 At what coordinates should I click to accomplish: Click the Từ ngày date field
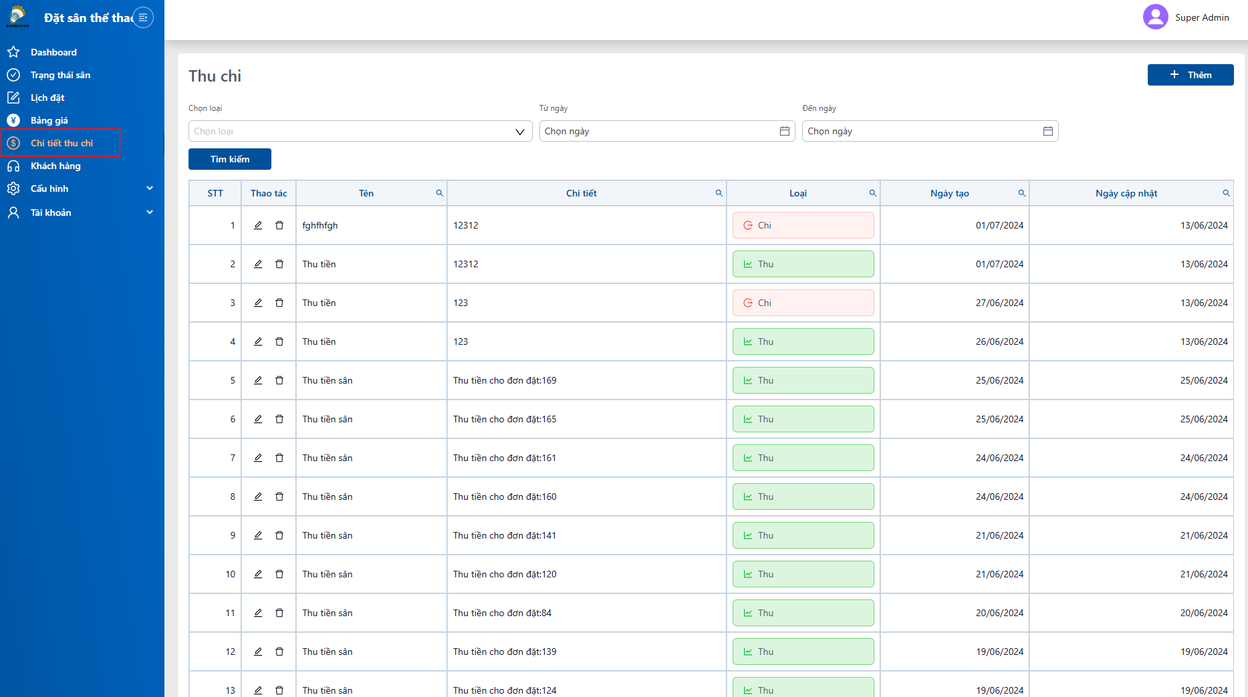click(x=667, y=131)
